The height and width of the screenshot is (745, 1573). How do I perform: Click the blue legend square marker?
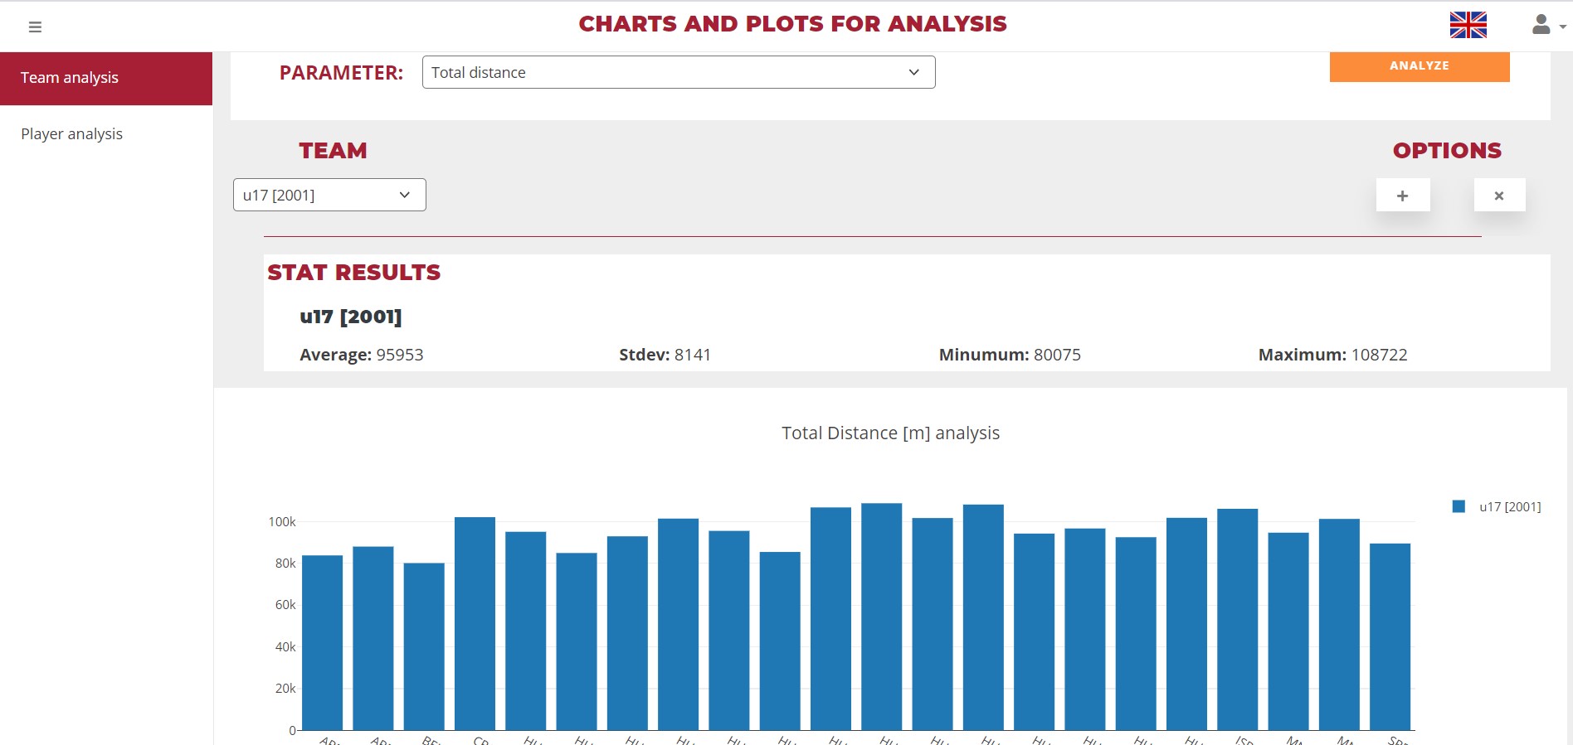(1459, 506)
